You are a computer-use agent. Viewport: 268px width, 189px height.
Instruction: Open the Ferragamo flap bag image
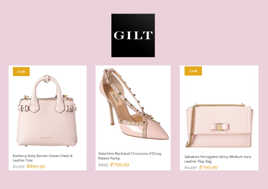[x=220, y=125]
